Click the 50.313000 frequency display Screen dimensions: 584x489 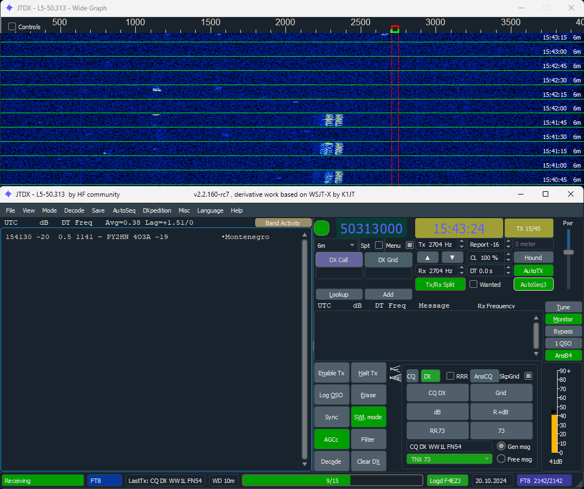[371, 228]
